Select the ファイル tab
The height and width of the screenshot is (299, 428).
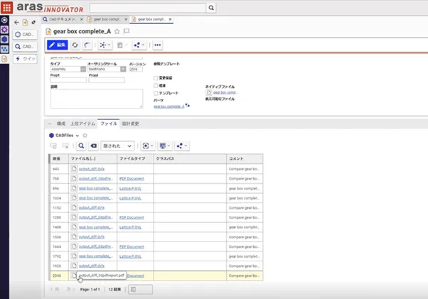coord(109,124)
